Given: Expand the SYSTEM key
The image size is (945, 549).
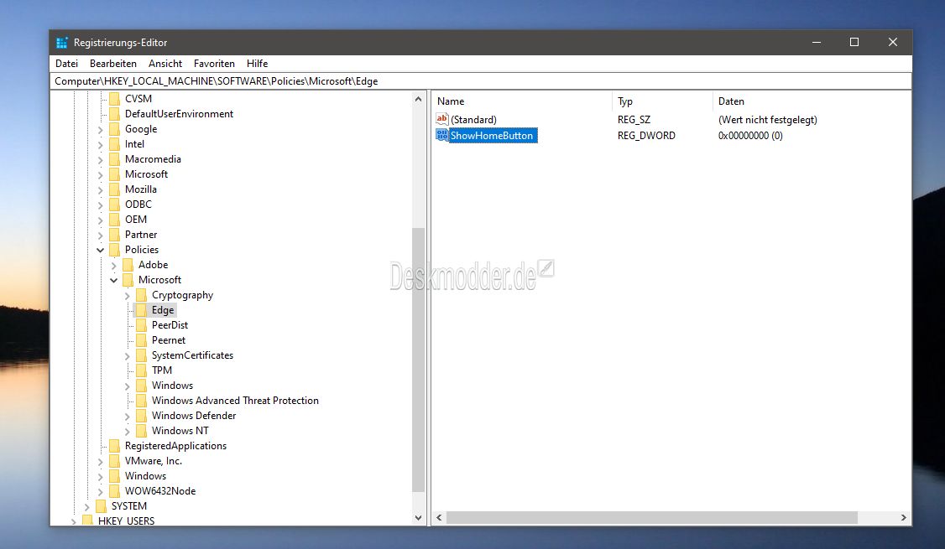Looking at the screenshot, I should point(86,506).
